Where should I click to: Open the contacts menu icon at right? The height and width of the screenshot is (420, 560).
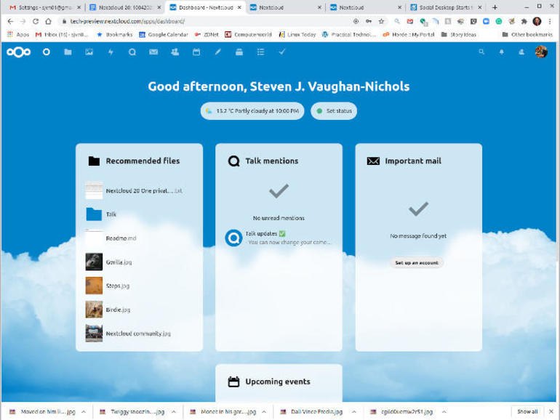521,52
